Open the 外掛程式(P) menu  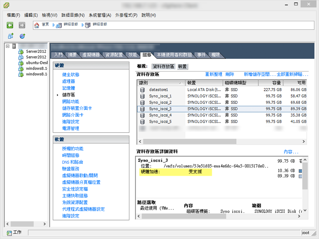click(126, 15)
